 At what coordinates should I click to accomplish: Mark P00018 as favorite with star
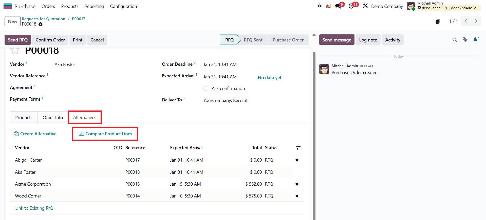pyautogui.click(x=15, y=51)
